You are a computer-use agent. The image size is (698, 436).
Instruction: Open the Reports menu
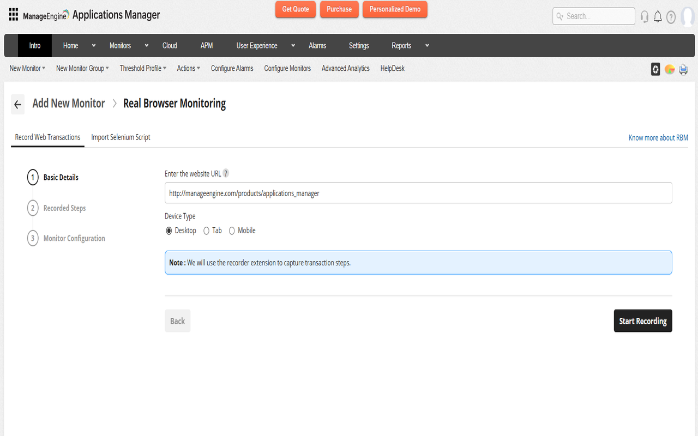click(x=401, y=45)
